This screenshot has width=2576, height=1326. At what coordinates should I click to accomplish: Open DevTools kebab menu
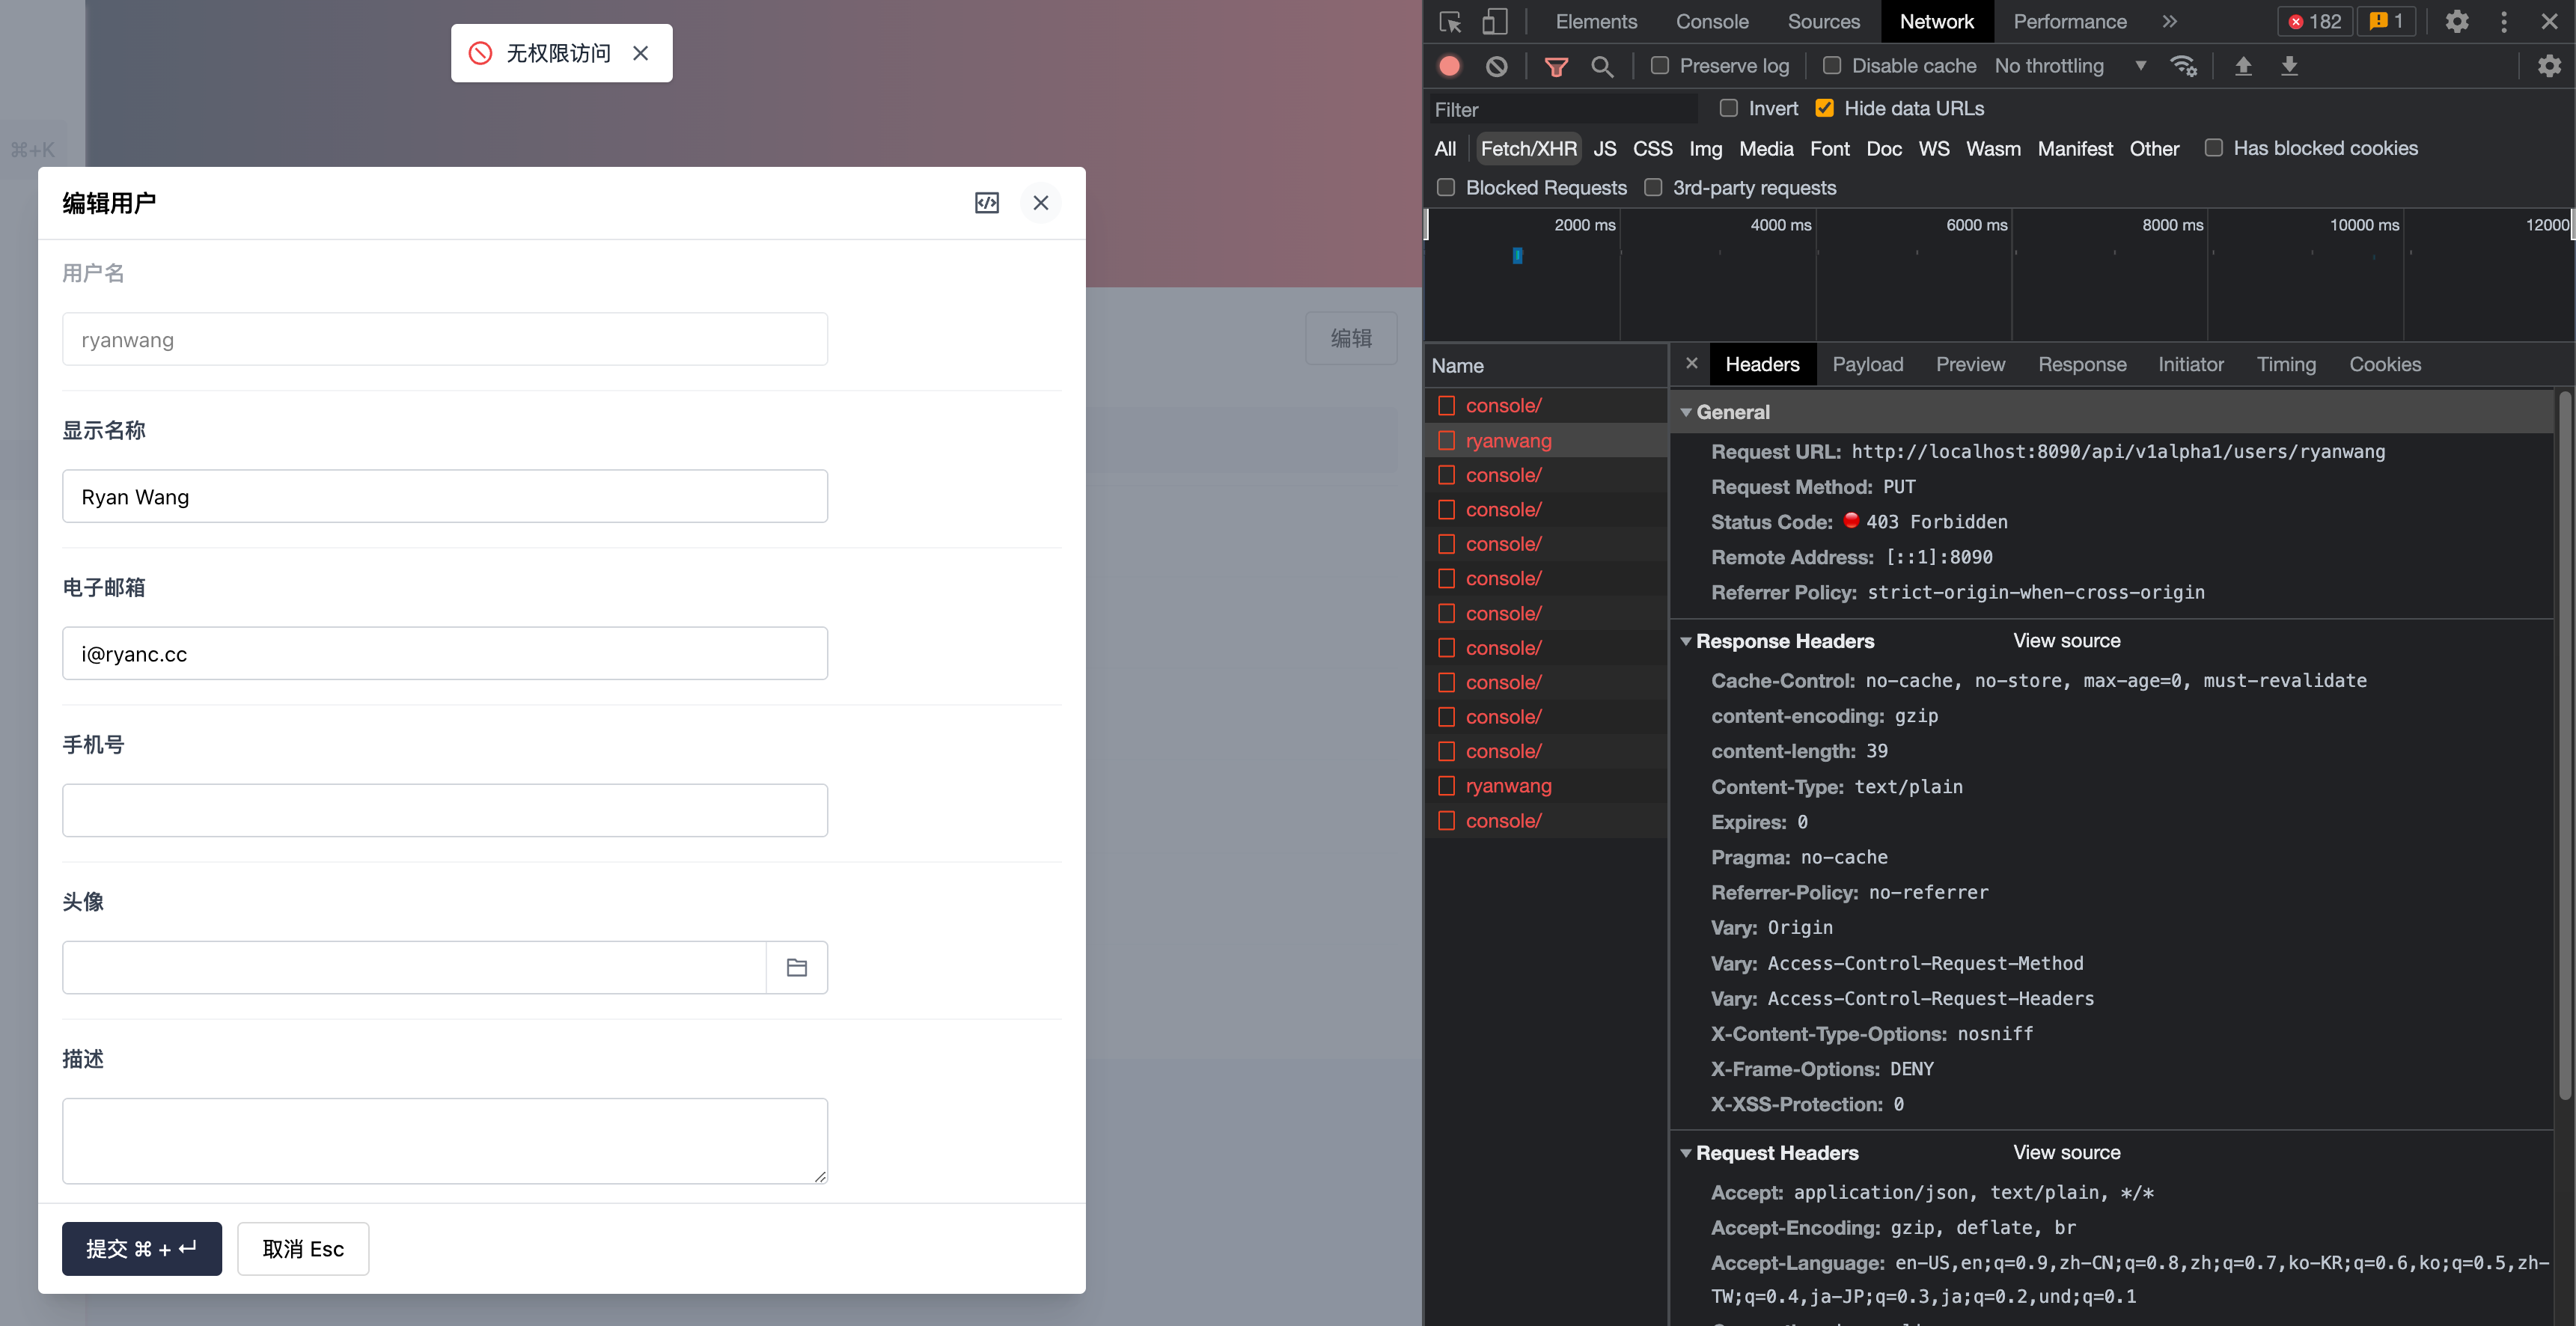[2504, 22]
